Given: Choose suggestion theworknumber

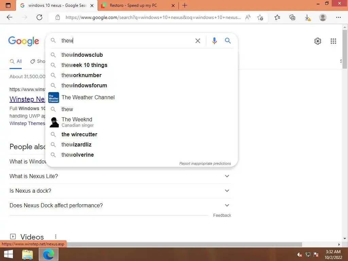Looking at the screenshot, I should pos(141,75).
